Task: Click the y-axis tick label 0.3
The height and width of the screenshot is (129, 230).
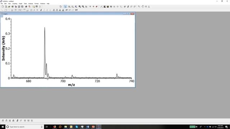Action: click(x=8, y=34)
